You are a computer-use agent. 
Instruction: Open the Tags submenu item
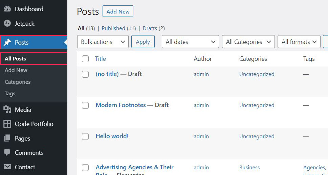[10, 94]
